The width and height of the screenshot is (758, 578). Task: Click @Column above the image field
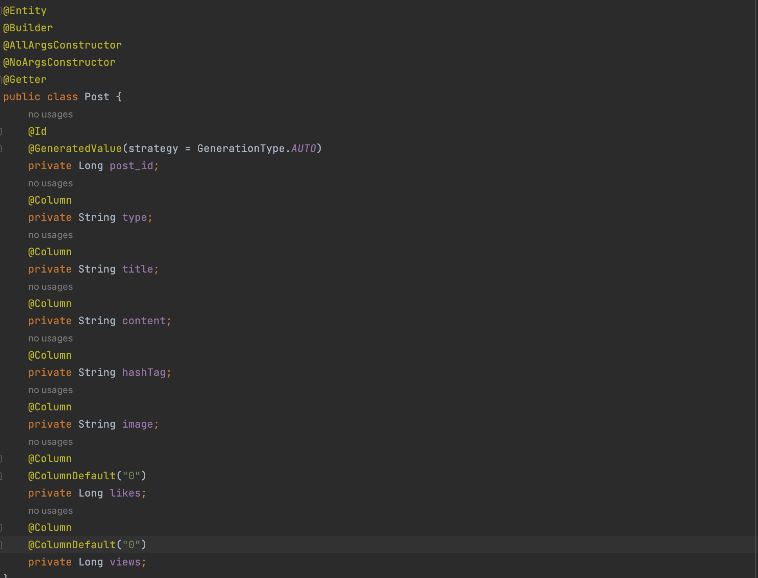pos(50,407)
